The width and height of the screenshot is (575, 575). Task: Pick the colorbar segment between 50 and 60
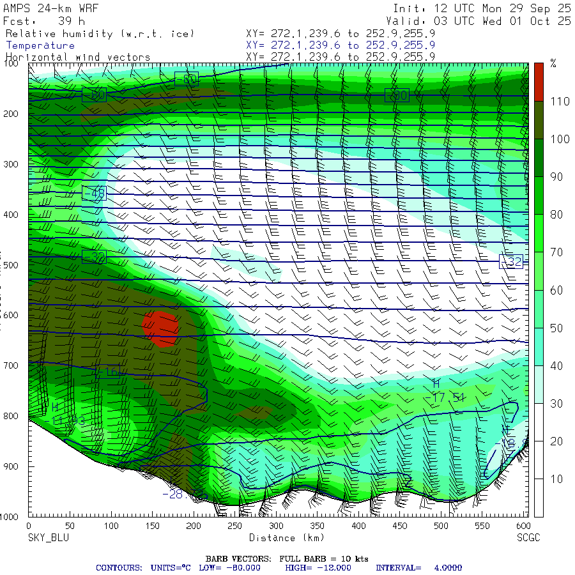pos(539,309)
